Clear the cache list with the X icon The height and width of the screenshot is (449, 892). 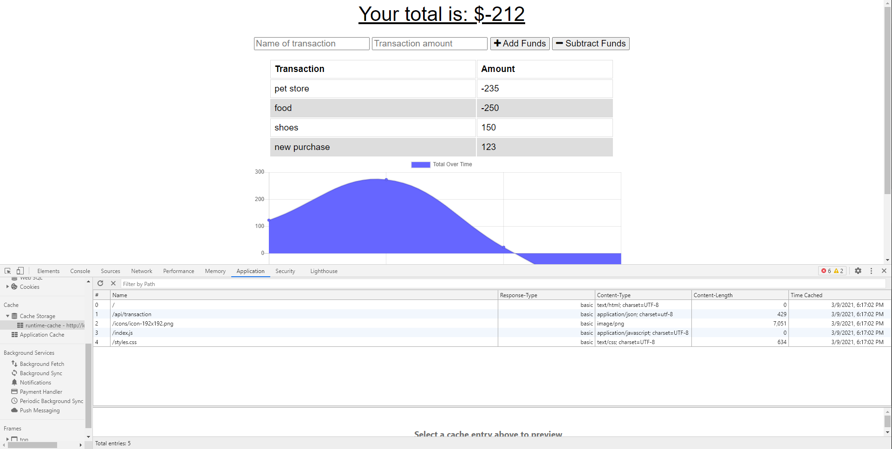coord(113,283)
